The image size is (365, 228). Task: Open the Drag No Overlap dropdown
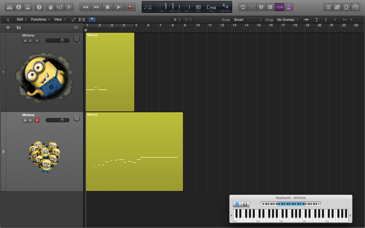pos(287,20)
